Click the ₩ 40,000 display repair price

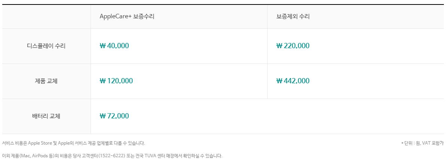(x=114, y=46)
